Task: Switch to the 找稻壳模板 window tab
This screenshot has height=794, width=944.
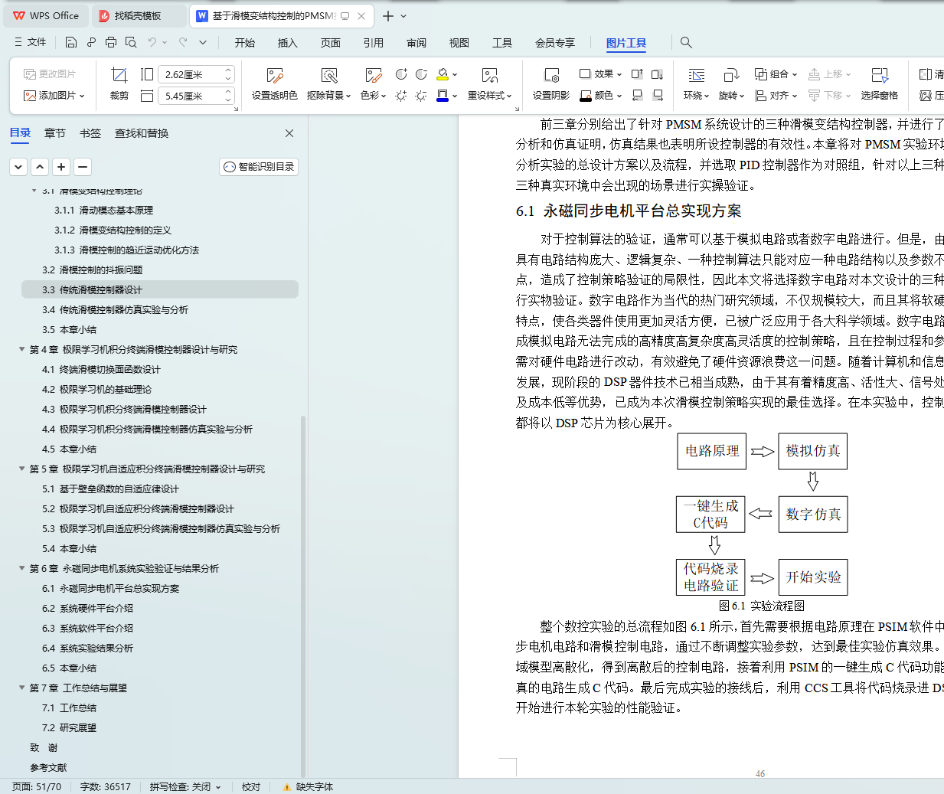Action: [139, 15]
